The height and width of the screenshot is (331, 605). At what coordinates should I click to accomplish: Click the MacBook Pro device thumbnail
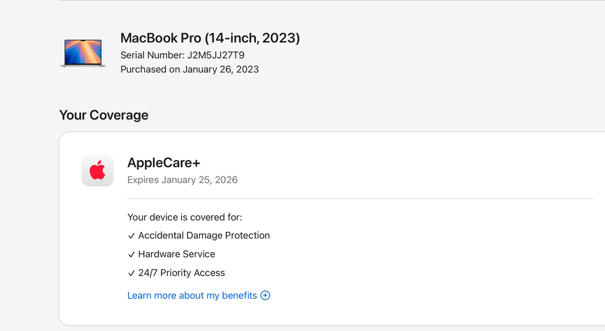tap(82, 53)
